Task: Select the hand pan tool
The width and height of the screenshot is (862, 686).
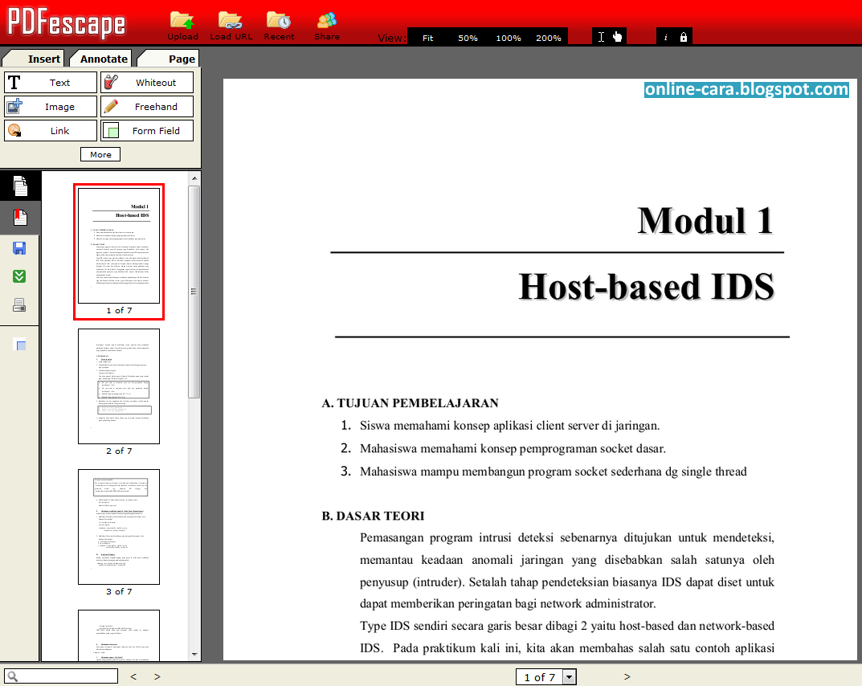Action: point(617,37)
